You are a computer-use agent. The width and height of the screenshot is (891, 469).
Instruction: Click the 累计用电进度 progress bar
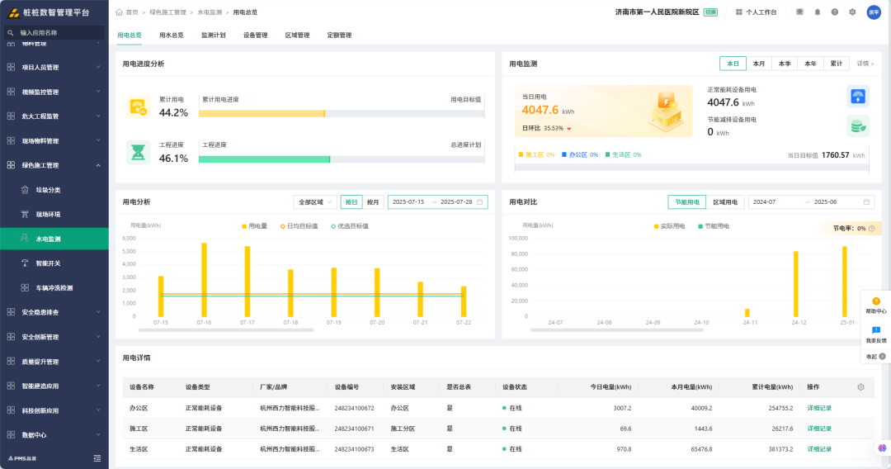342,114
